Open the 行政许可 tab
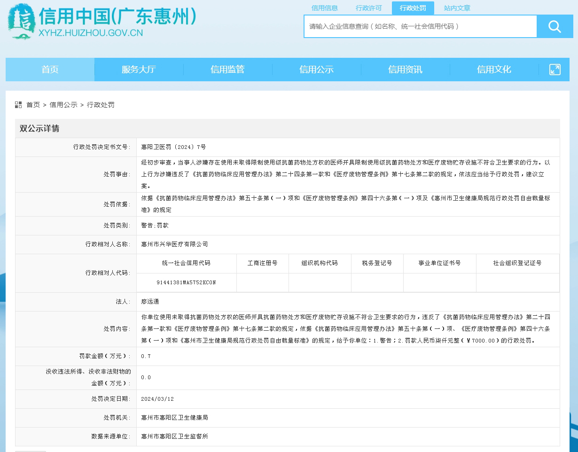The height and width of the screenshot is (452, 578). 369,8
